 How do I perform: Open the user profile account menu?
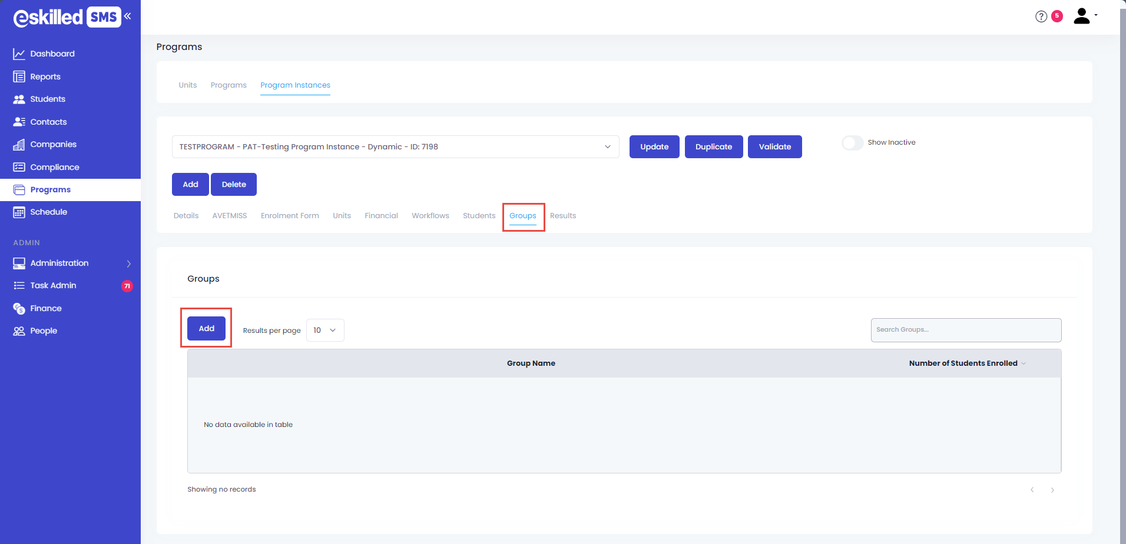coord(1084,16)
